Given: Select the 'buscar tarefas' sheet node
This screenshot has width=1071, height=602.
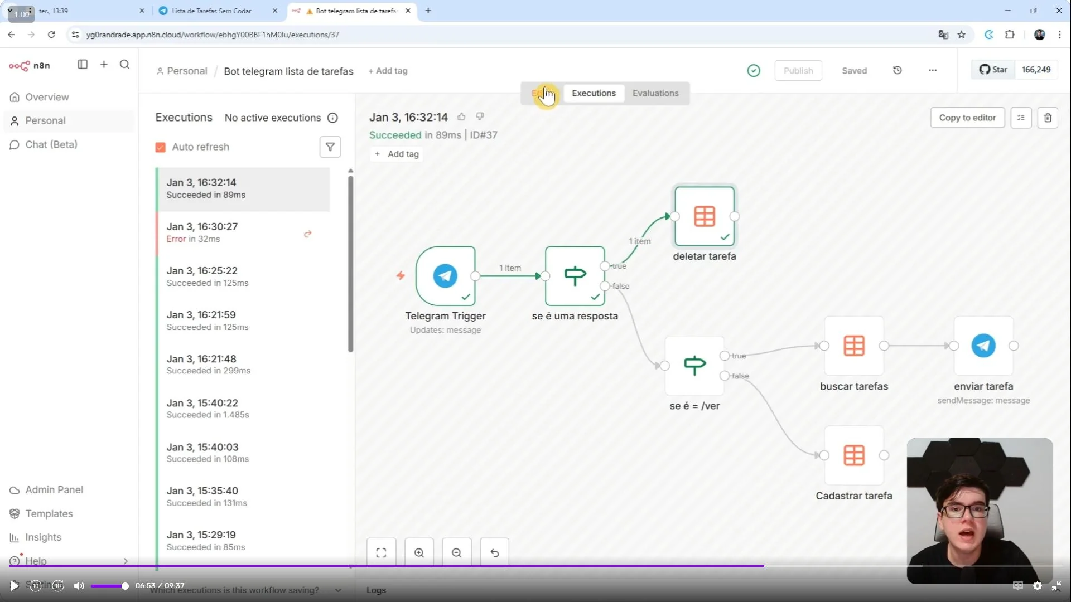Looking at the screenshot, I should tap(854, 346).
